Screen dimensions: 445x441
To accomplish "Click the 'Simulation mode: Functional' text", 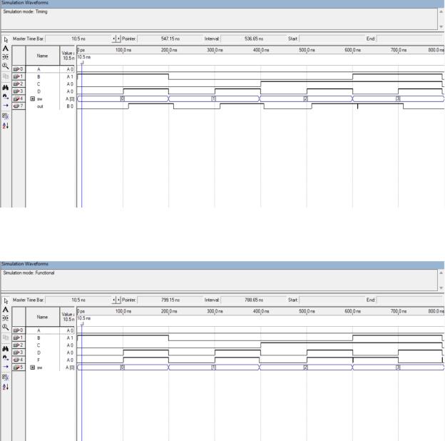I will pos(29,273).
